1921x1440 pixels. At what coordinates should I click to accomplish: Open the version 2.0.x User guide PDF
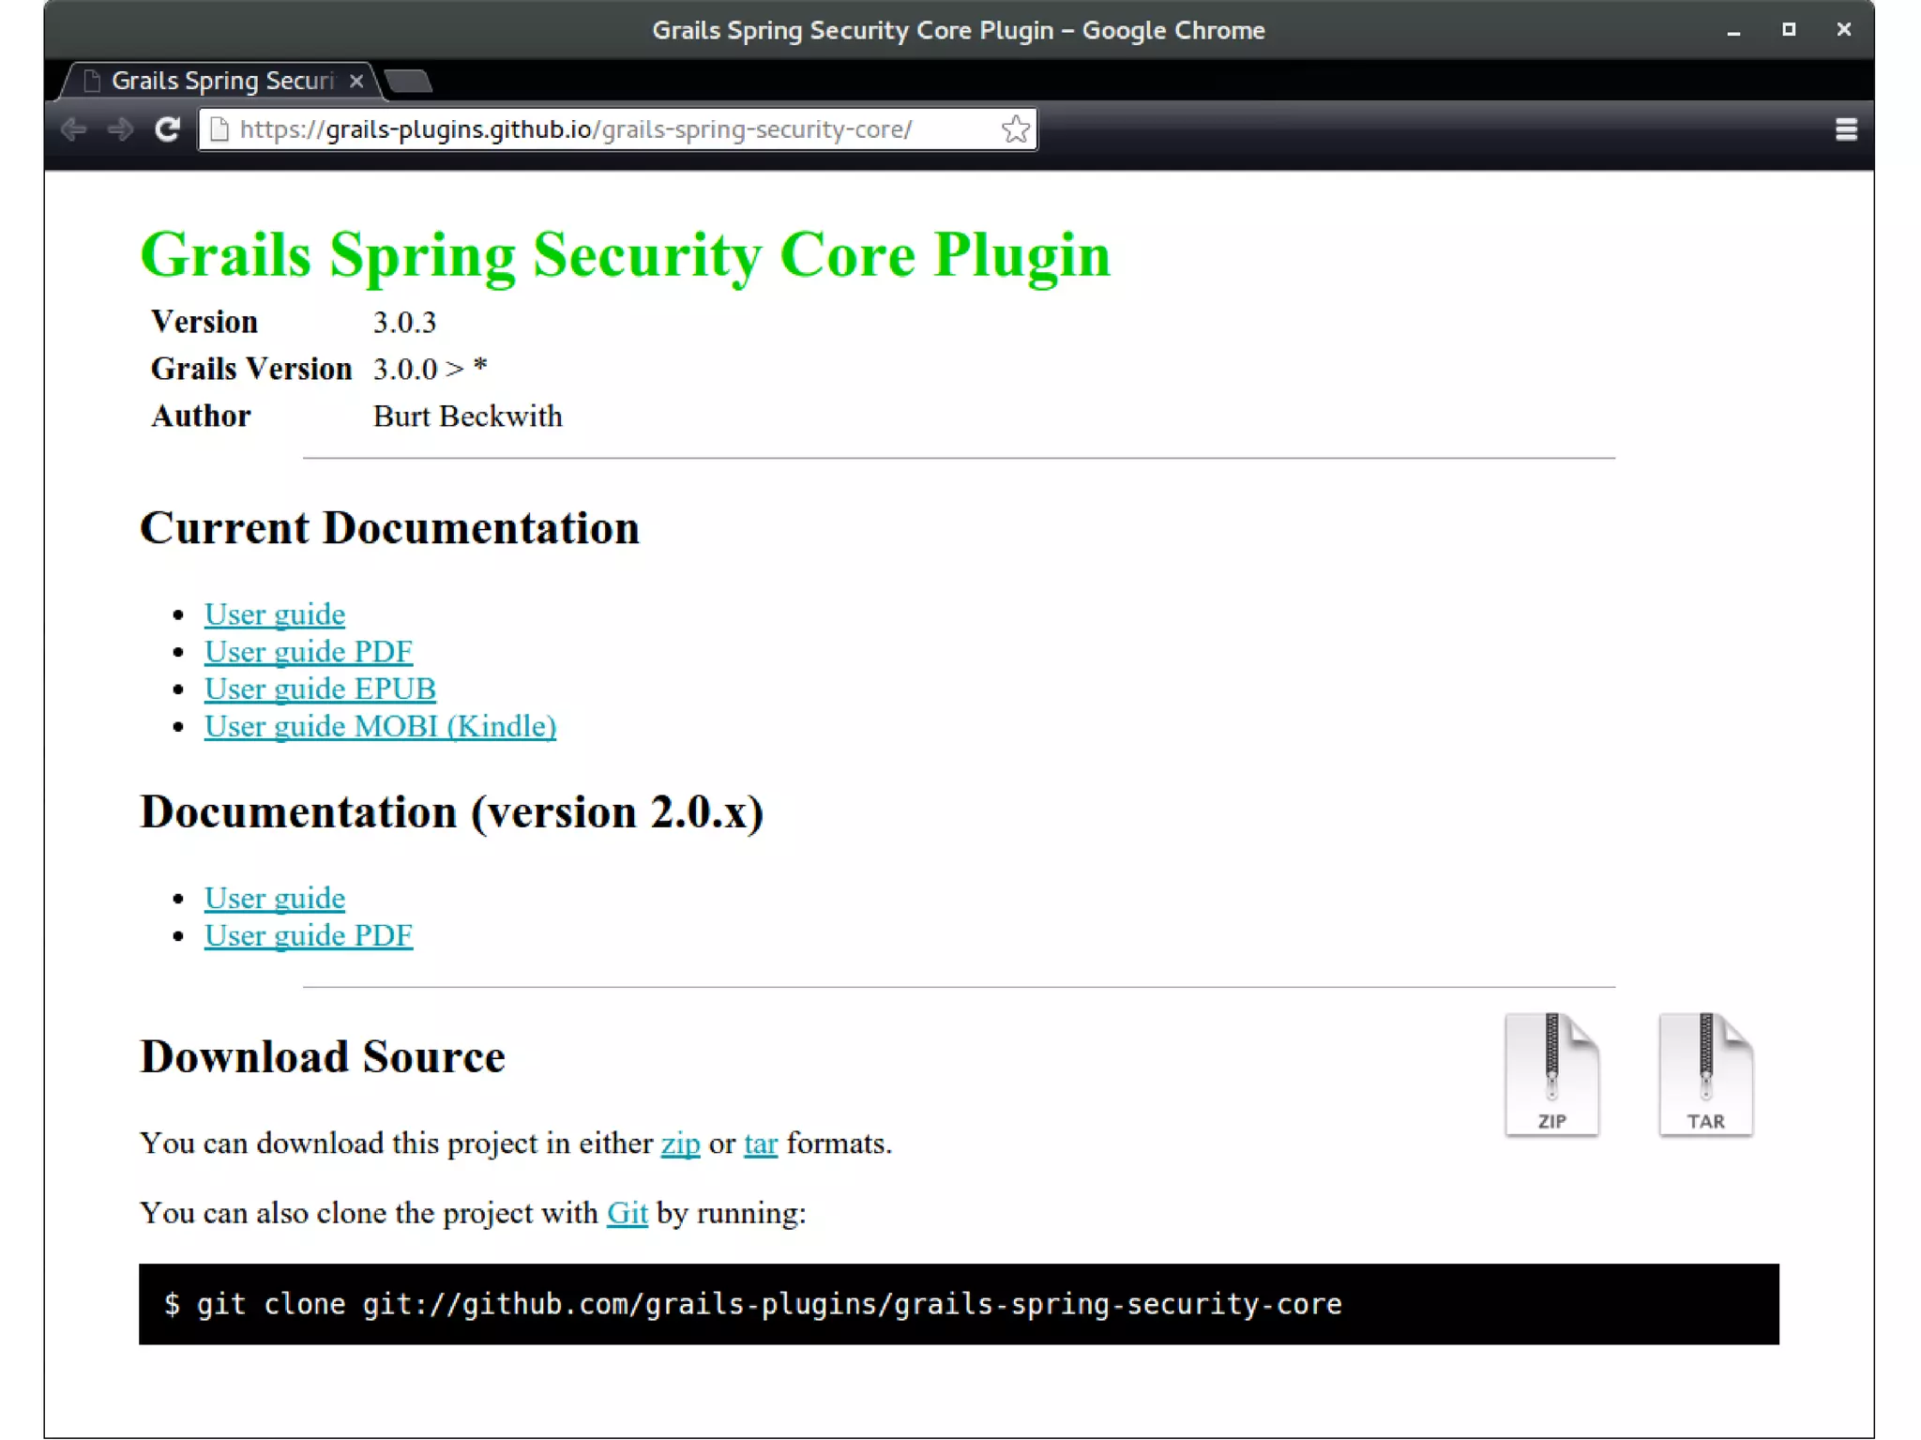point(308,936)
